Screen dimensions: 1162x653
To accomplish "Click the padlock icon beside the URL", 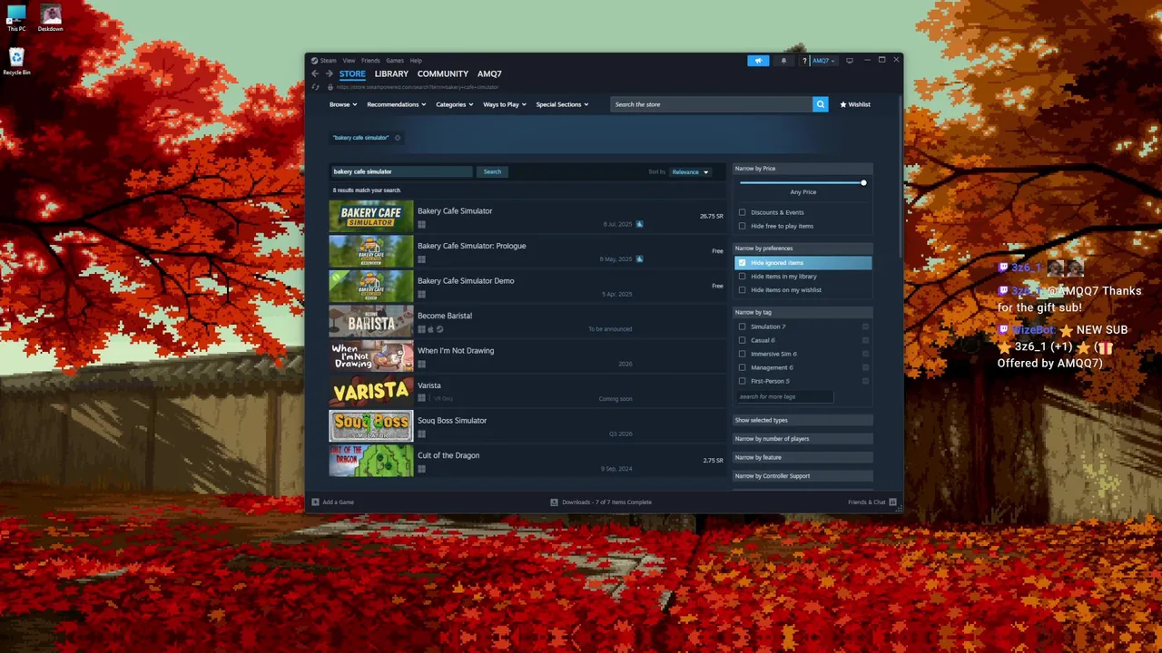I will 330,87.
